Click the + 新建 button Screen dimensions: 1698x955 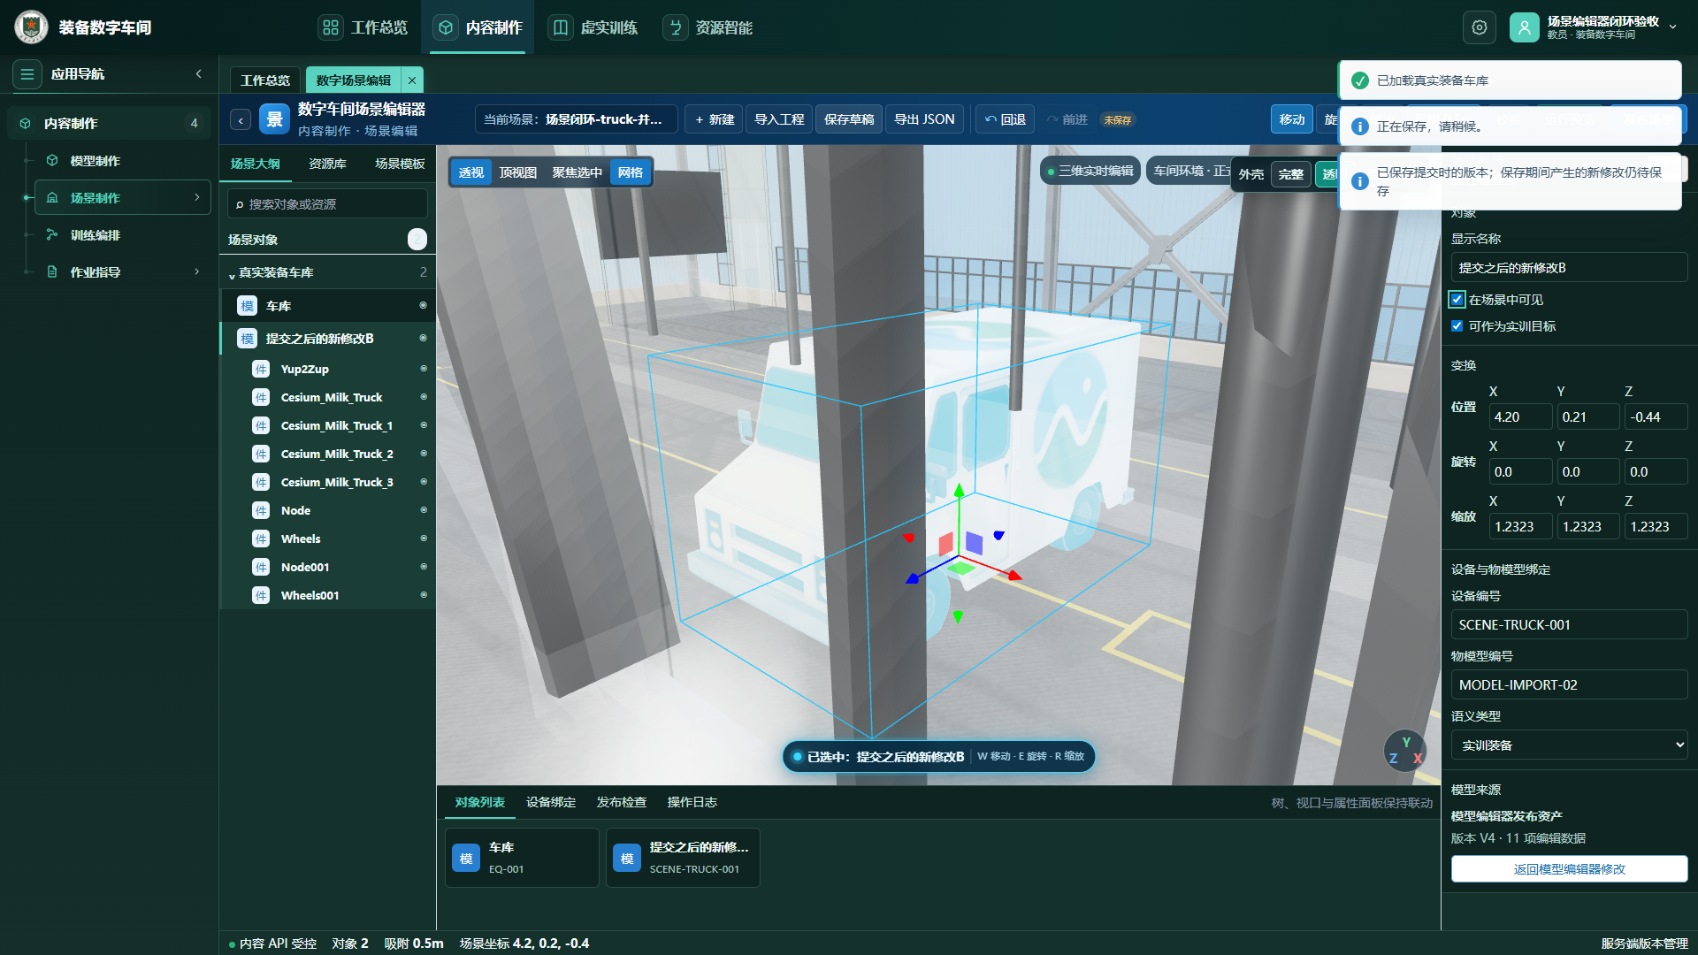715,119
